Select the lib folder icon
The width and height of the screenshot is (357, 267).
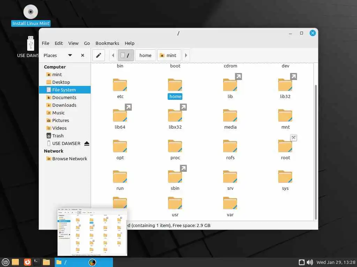[230, 85]
